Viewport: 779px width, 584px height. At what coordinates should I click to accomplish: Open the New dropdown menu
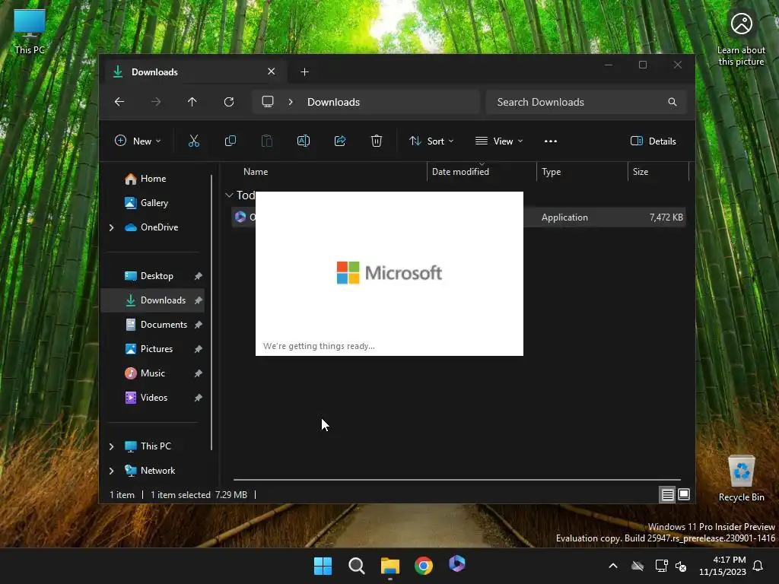tap(138, 141)
